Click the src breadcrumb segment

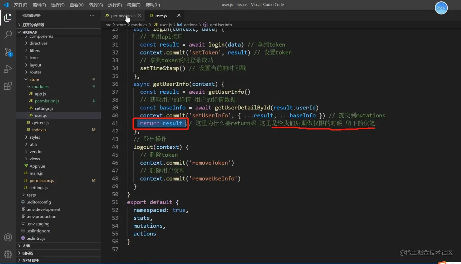[x=108, y=25]
